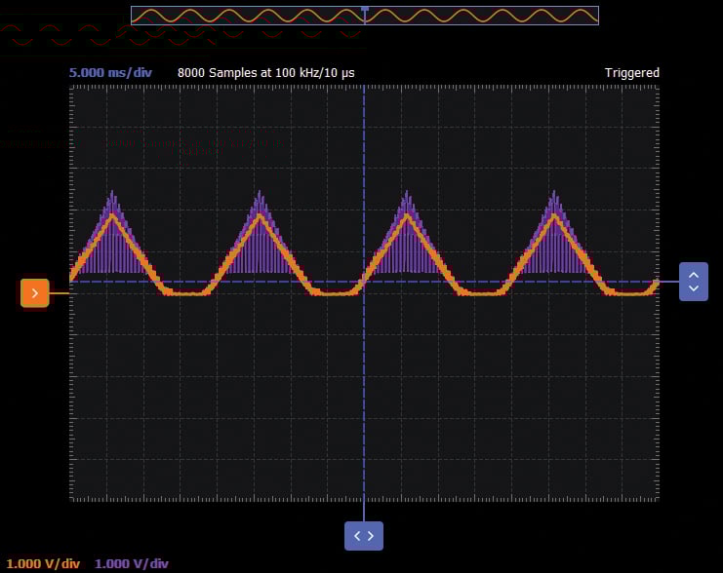
Task: Click the Triggered status indicator
Action: 631,72
